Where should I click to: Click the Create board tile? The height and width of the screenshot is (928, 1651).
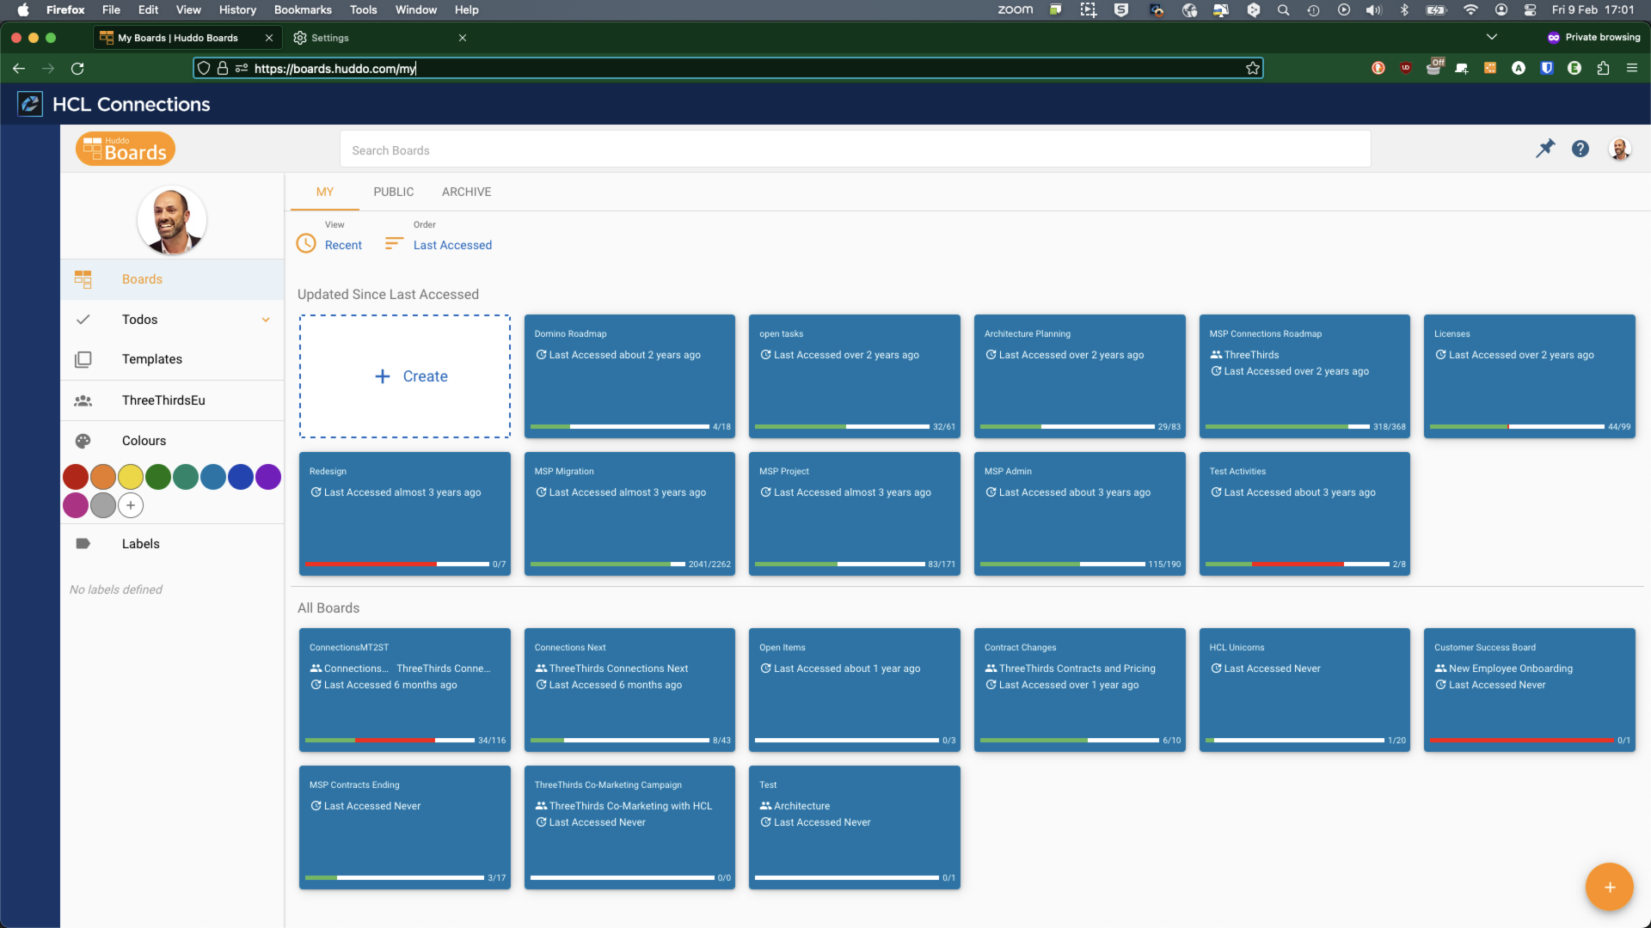coord(405,376)
